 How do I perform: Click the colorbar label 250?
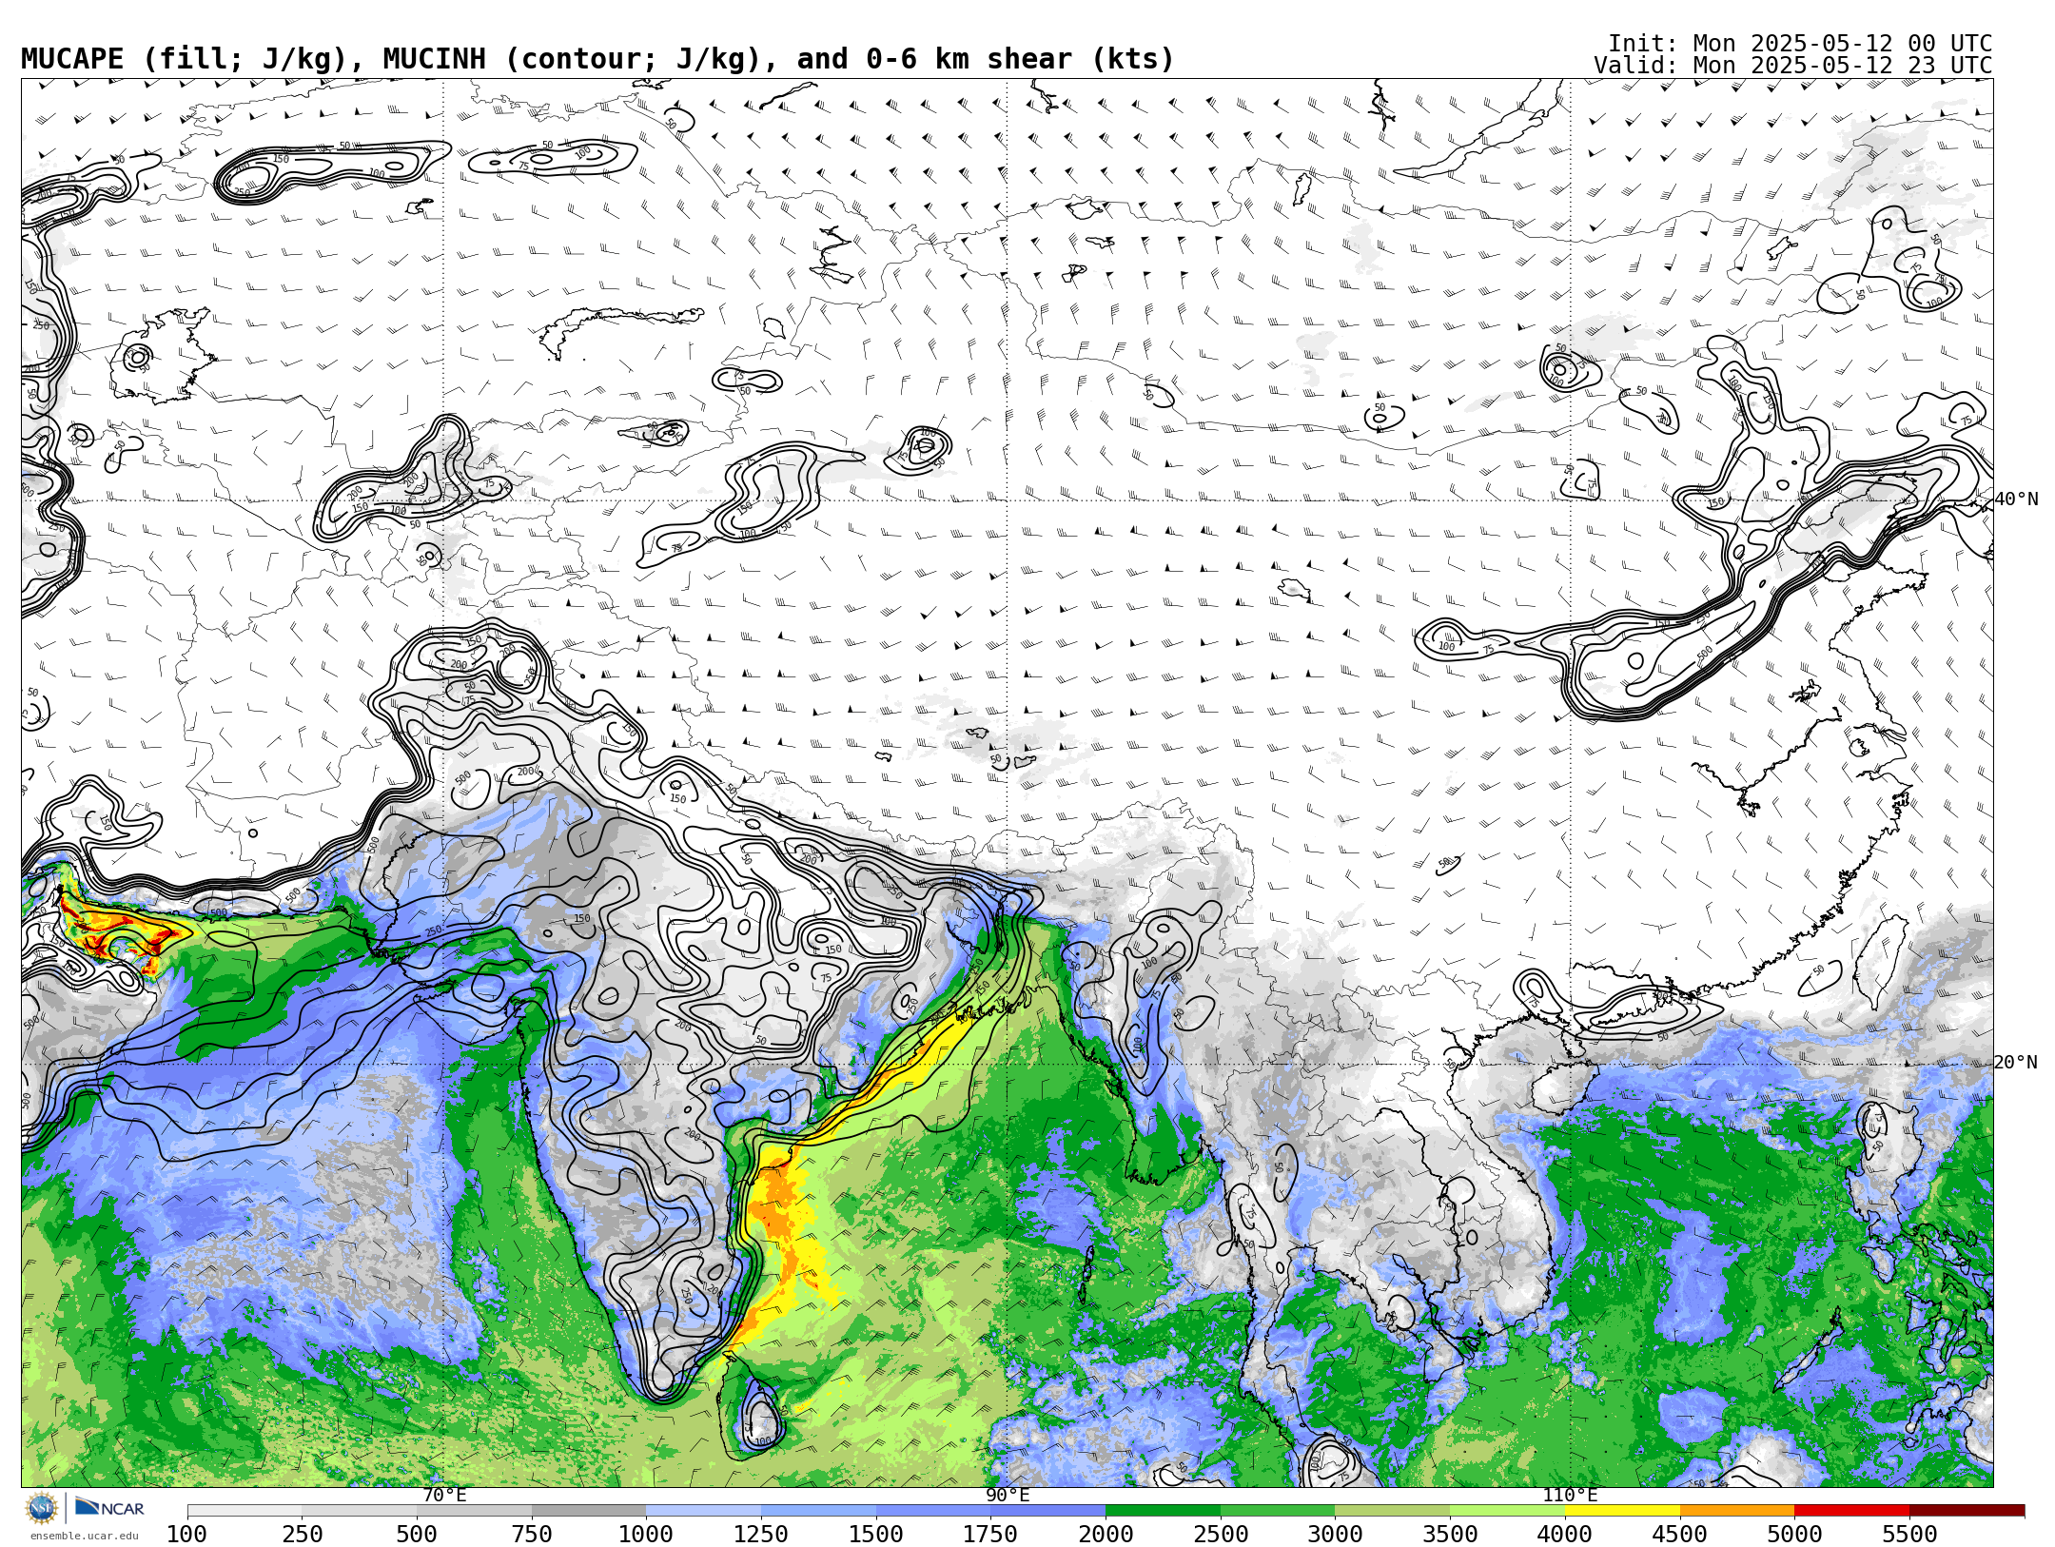click(x=302, y=1535)
